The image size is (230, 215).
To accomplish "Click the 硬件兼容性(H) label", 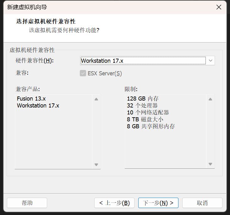I will [x=35, y=61].
